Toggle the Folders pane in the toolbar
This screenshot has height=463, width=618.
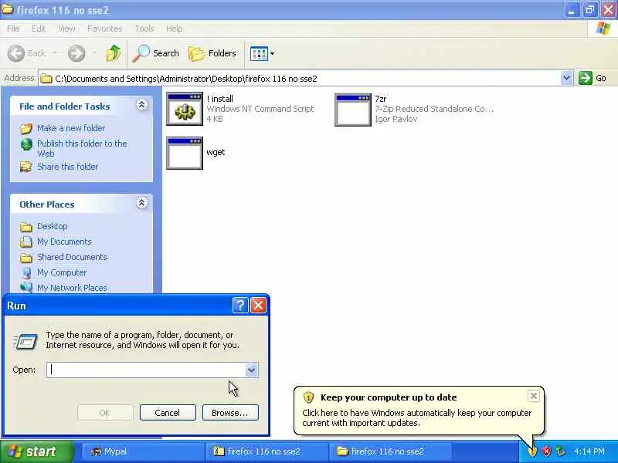click(x=212, y=53)
